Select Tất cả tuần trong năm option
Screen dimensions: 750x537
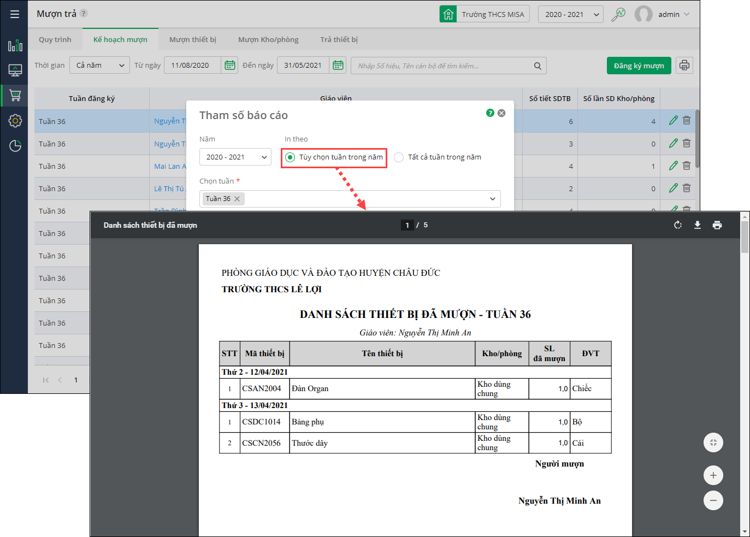(x=399, y=157)
